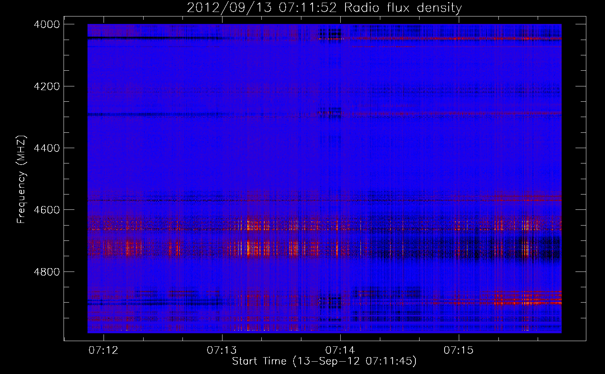This screenshot has height=374, width=605.
Task: Click the 4000 frequency tick label
Action: [x=47, y=24]
